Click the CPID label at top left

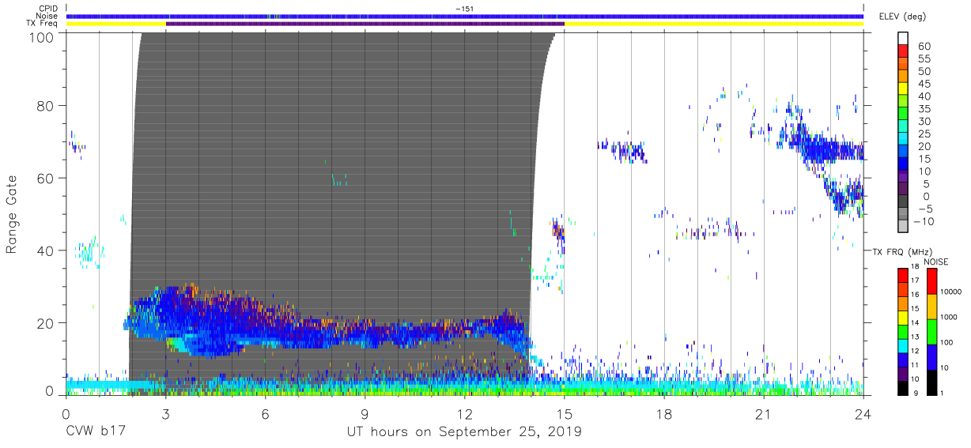pos(48,9)
